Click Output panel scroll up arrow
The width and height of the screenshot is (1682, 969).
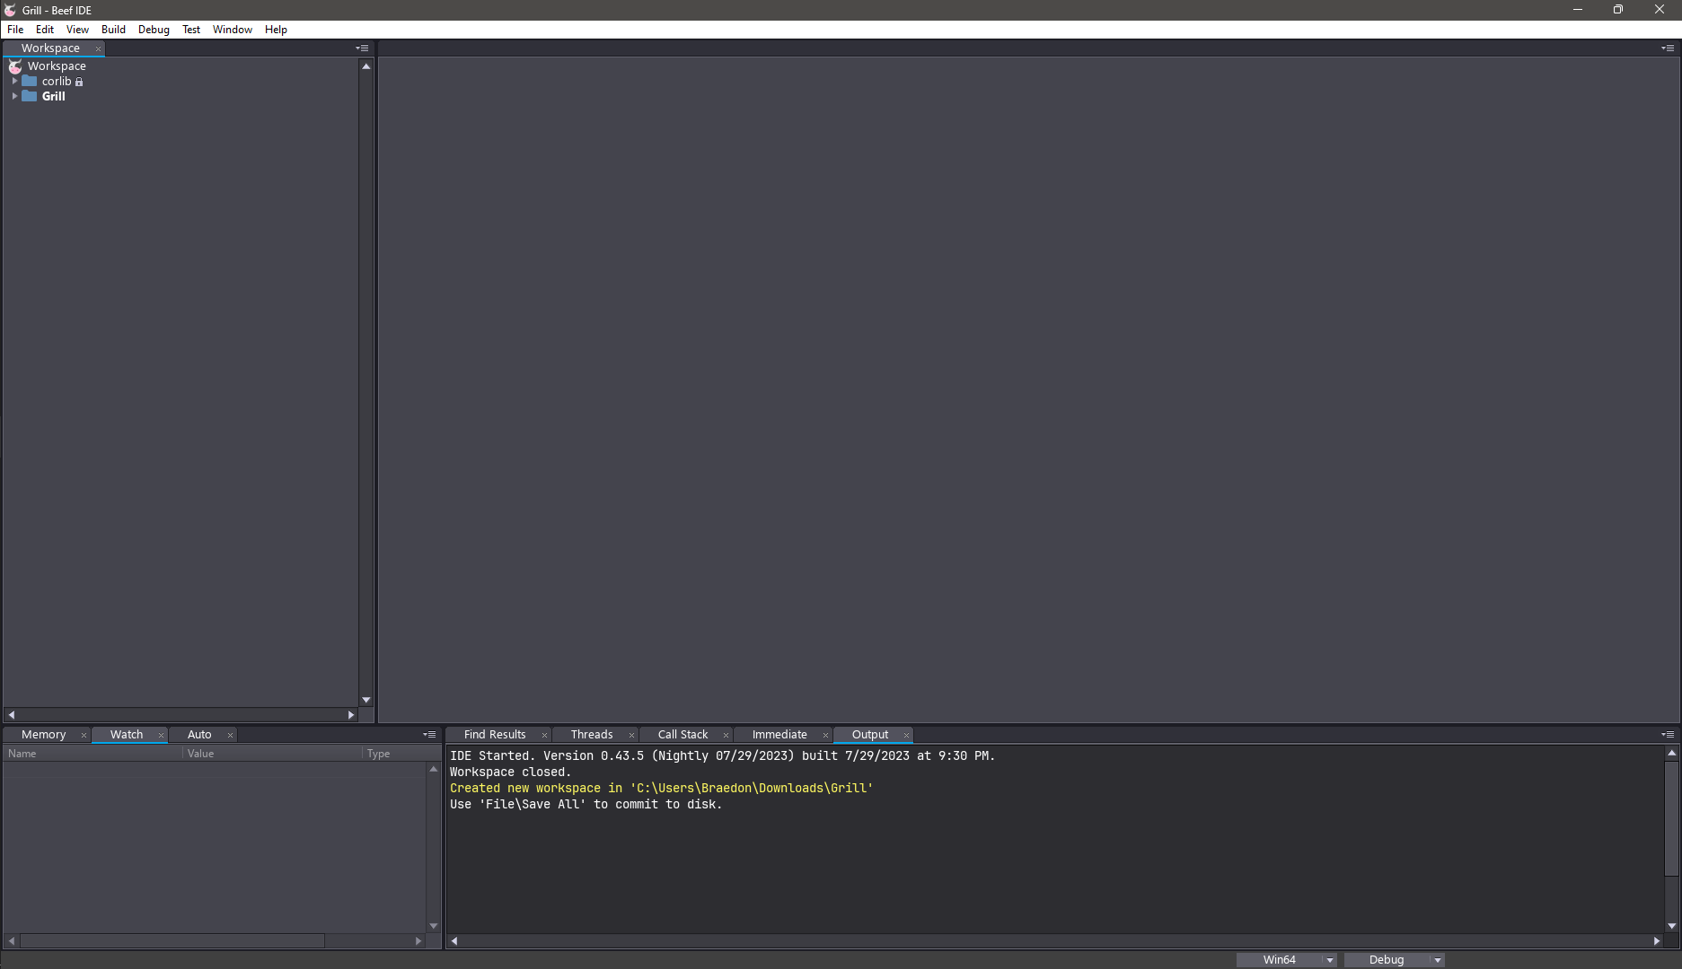tap(1672, 753)
